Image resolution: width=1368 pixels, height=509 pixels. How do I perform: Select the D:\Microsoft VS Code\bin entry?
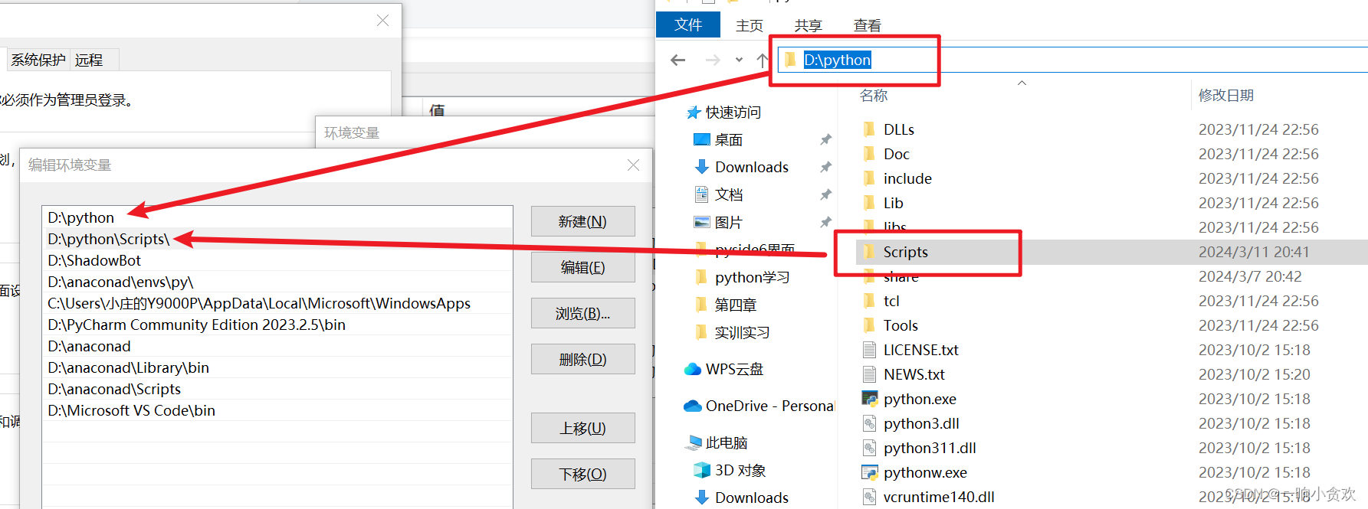coord(277,410)
